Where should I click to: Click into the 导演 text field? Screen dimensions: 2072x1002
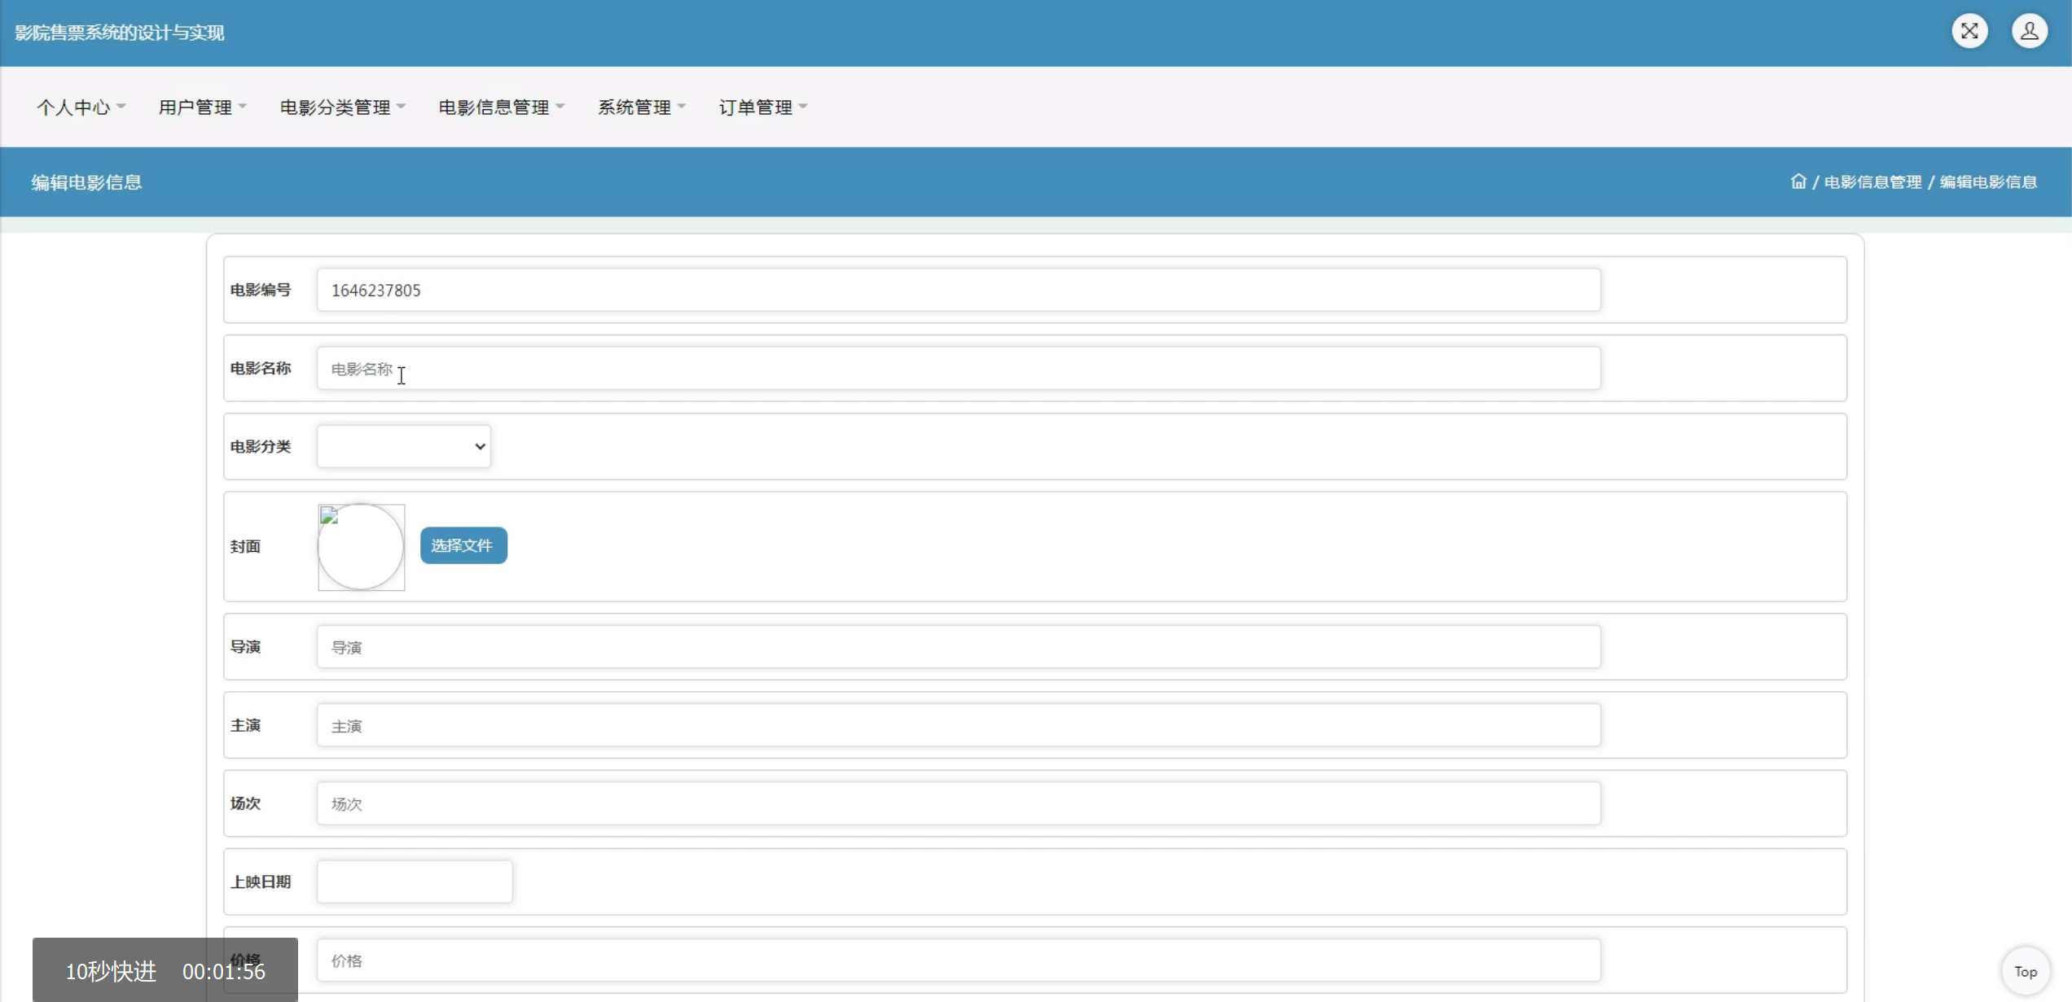[x=958, y=647]
